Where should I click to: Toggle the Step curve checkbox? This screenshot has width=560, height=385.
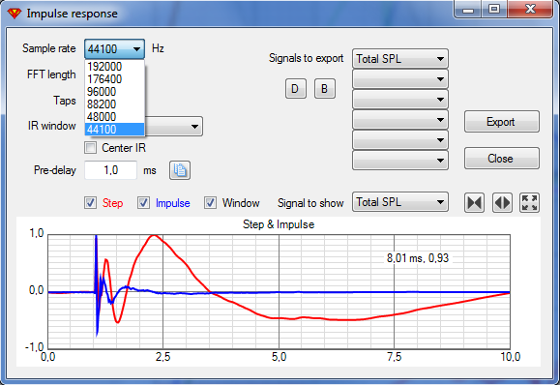[90, 203]
